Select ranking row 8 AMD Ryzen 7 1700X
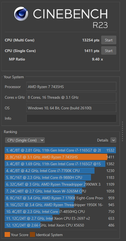This screenshot has width=126, height=241. pos(60,198)
